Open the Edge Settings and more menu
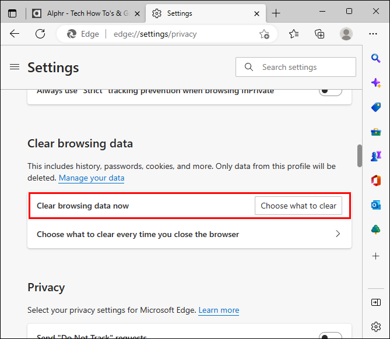Image resolution: width=390 pixels, height=339 pixels. coord(373,34)
